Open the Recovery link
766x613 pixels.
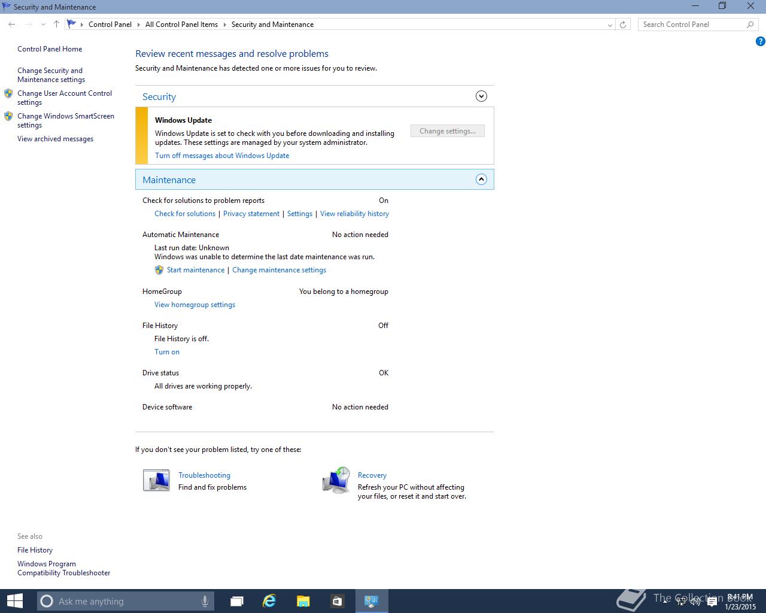point(372,475)
